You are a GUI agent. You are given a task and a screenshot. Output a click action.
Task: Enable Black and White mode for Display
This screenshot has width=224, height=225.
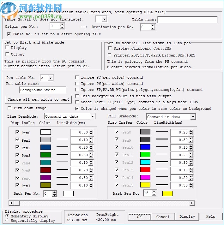coord(7,48)
